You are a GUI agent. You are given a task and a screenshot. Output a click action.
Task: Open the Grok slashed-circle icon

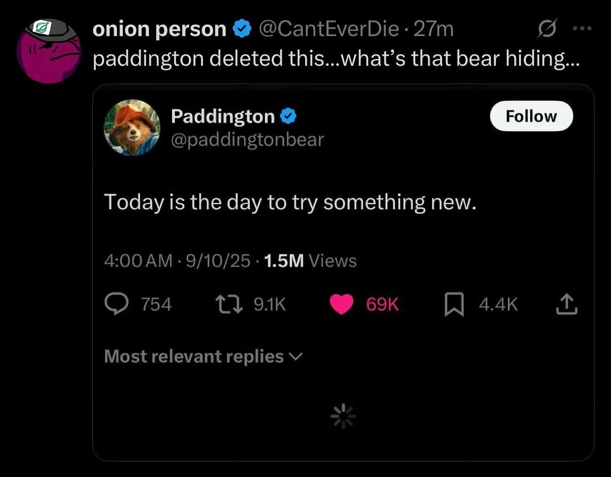click(x=547, y=28)
